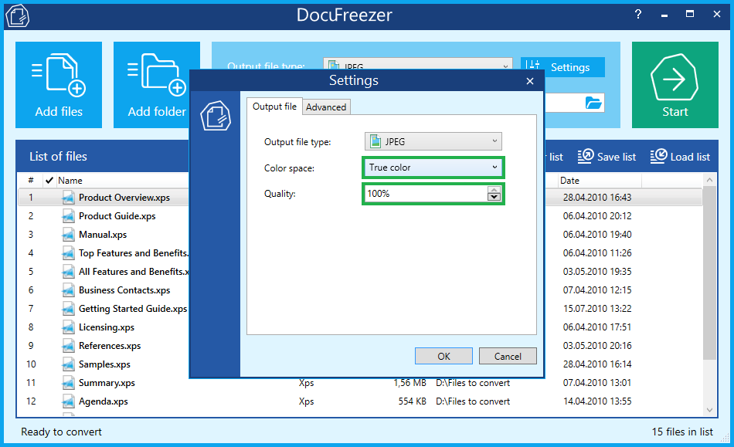
Task: Click 15 files in list status text
Action: (682, 432)
